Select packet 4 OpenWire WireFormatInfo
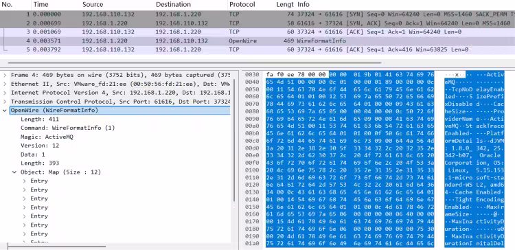This screenshot has width=515, height=250. coord(257,41)
